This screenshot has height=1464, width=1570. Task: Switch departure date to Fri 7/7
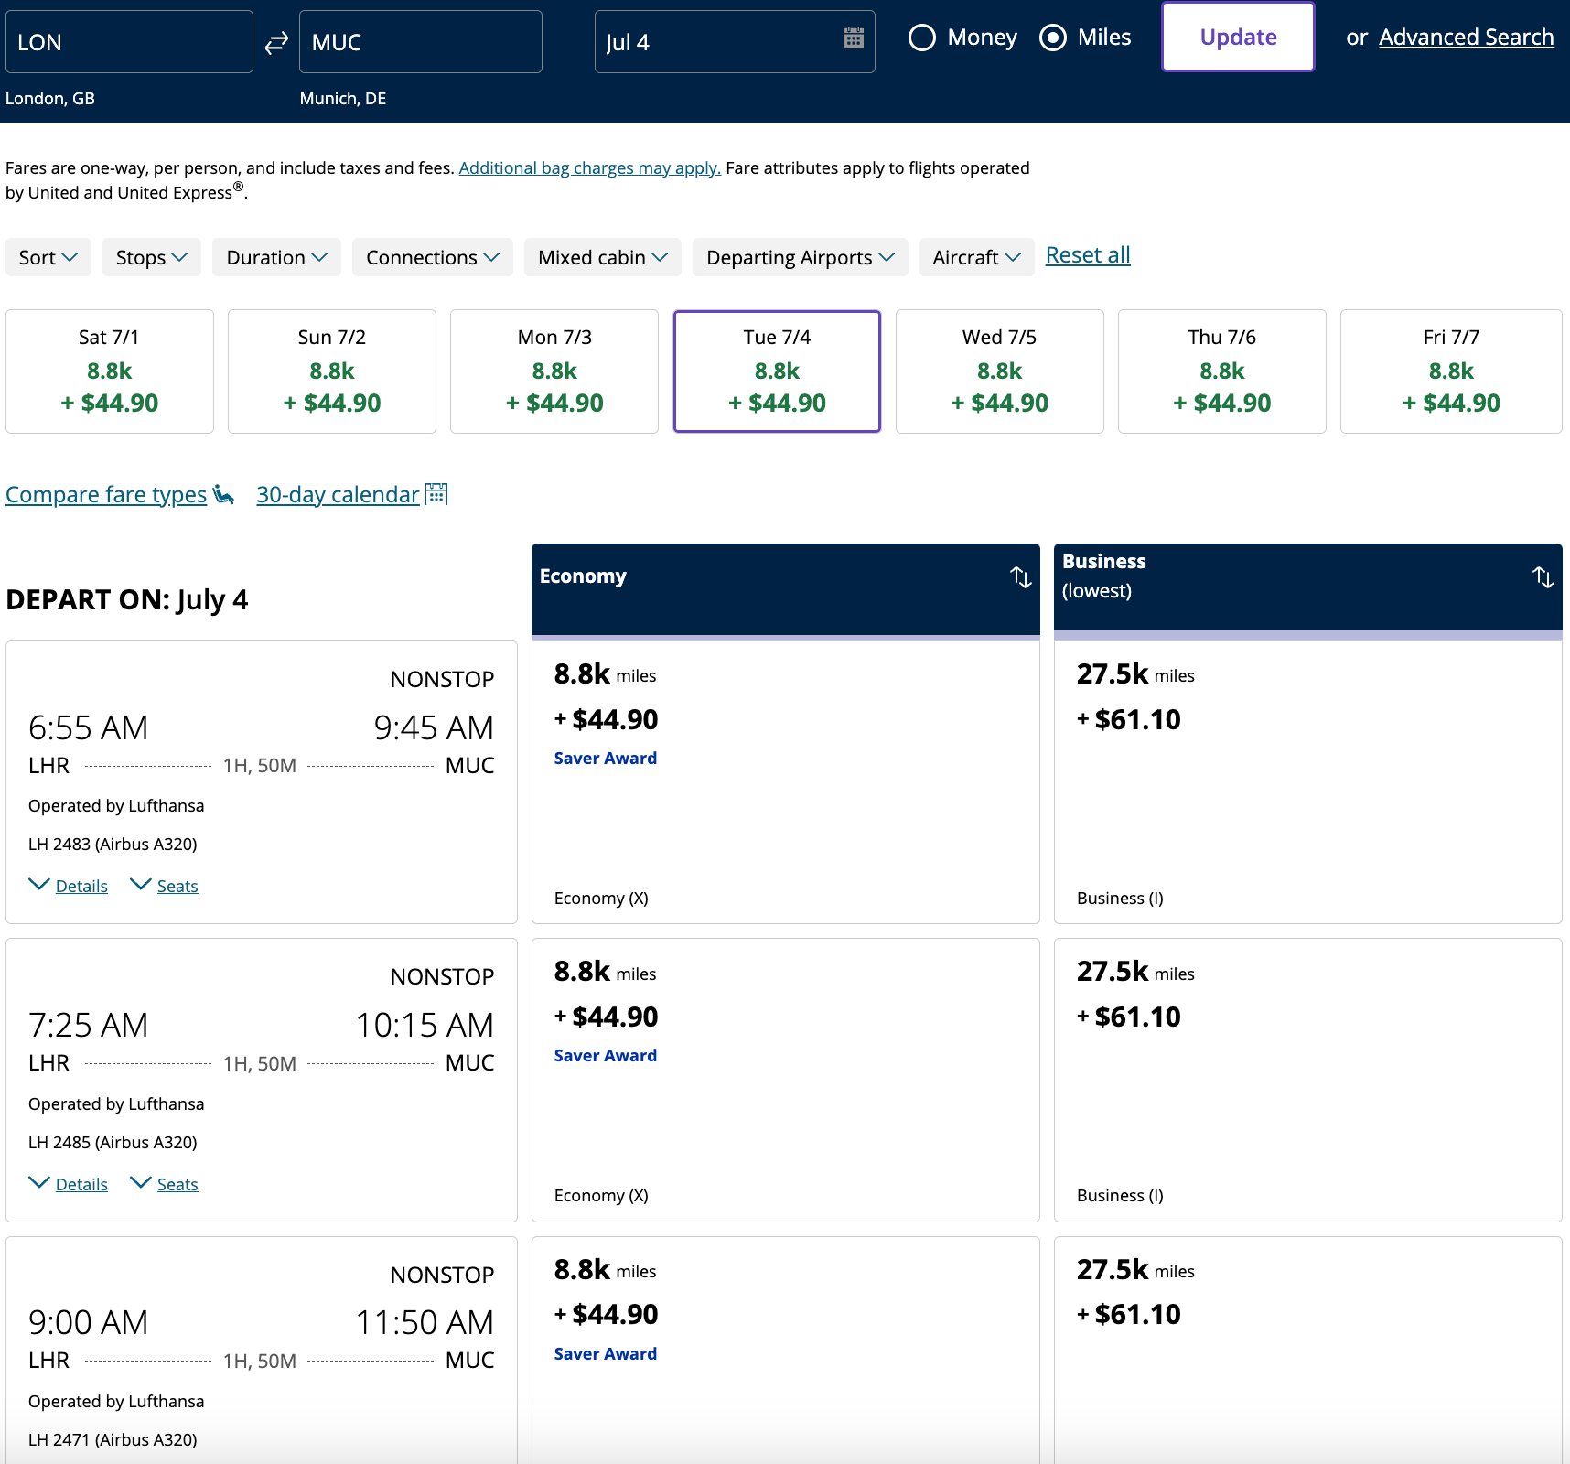(x=1450, y=371)
